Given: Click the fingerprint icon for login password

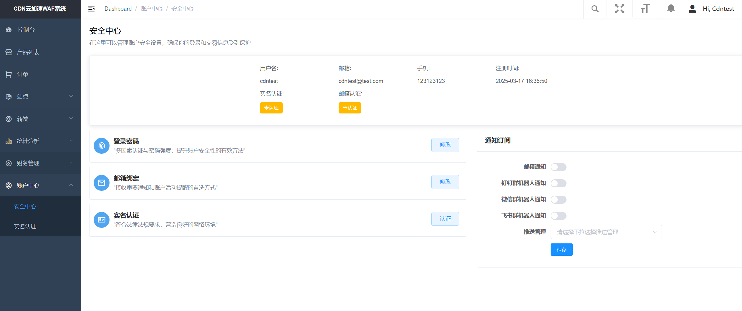Looking at the screenshot, I should click(x=102, y=146).
